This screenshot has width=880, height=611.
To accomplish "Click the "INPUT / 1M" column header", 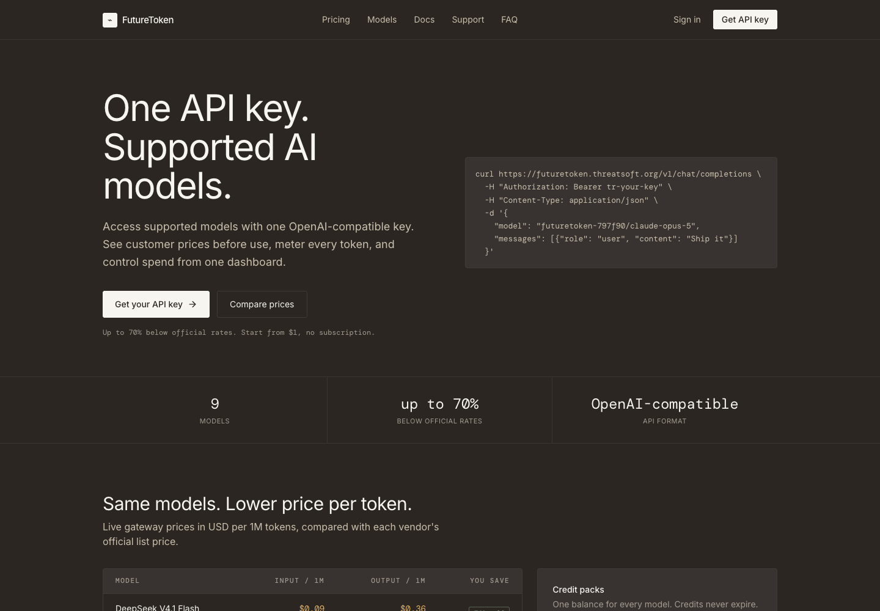I will click(299, 581).
